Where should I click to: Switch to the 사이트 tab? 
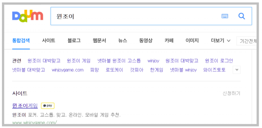click(49, 41)
